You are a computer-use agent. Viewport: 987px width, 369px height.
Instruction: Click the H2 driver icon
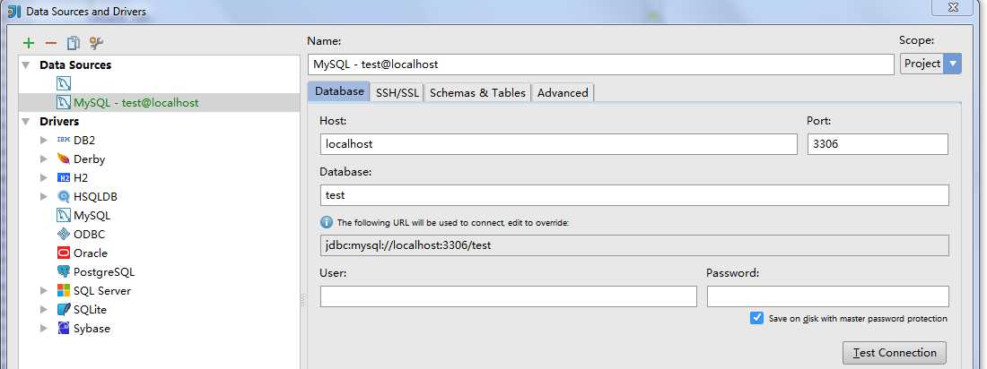click(64, 177)
